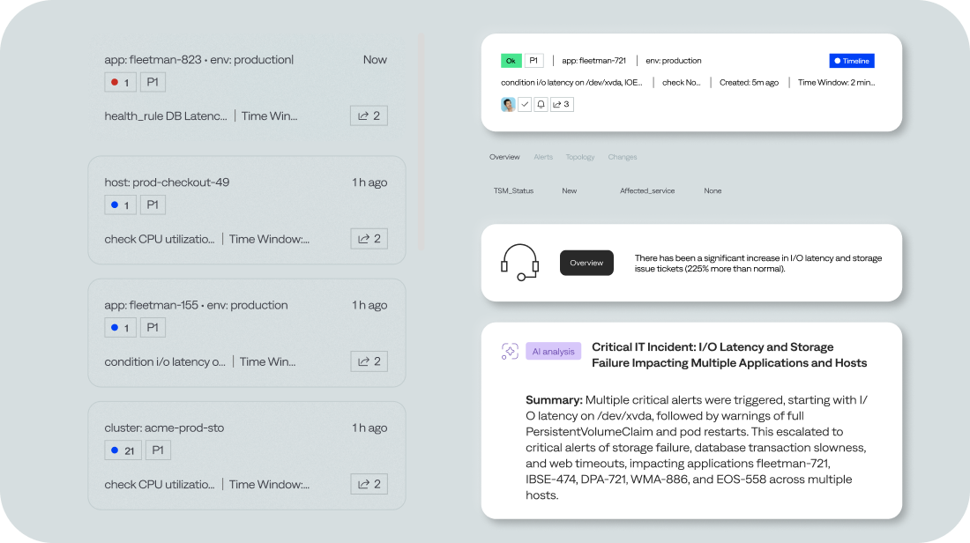This screenshot has width=970, height=543.
Task: Click the AI analysis sparkle icon
Action: coord(510,351)
